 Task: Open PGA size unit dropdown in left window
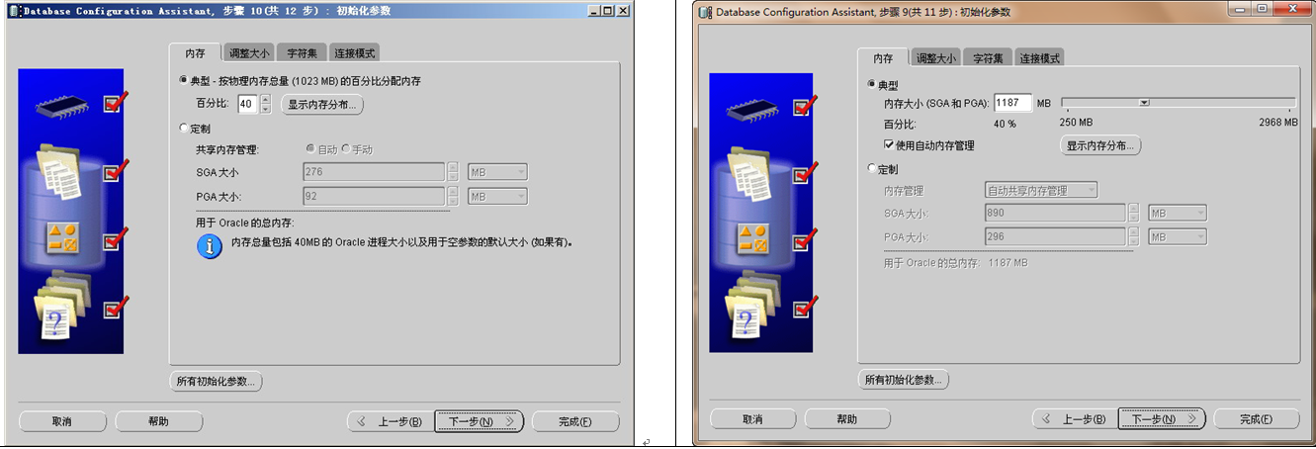point(497,197)
